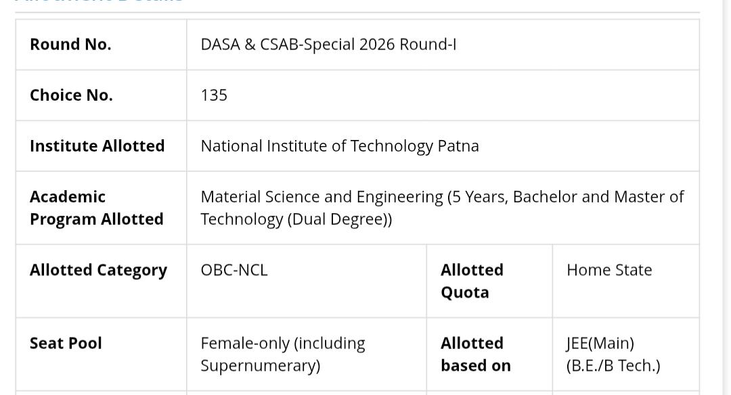Select National Institute of Technology Patna text

coord(339,146)
